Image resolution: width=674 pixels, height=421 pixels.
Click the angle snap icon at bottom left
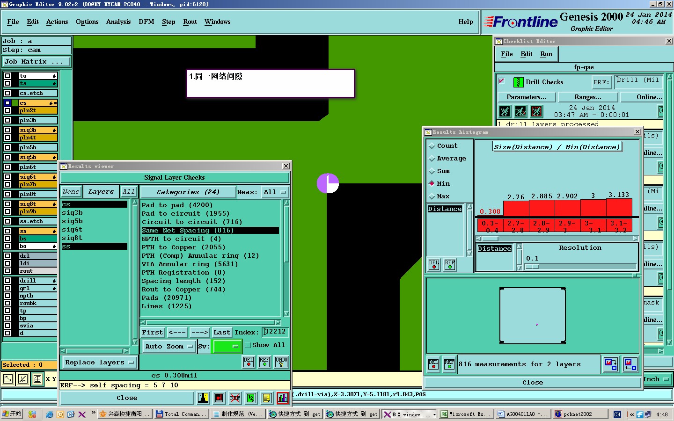click(x=23, y=379)
